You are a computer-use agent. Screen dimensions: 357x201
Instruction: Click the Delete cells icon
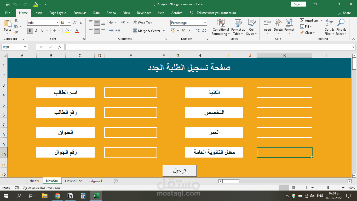pos(278,23)
